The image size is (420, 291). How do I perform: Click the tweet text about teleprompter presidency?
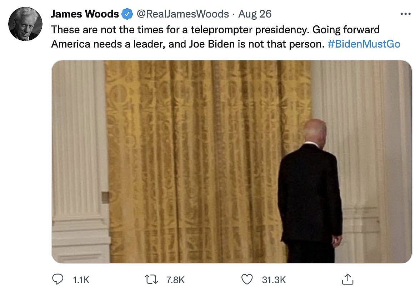(226, 37)
